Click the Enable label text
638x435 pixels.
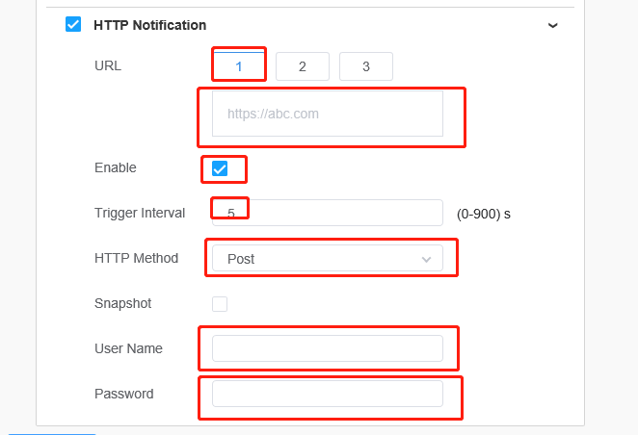(x=116, y=167)
